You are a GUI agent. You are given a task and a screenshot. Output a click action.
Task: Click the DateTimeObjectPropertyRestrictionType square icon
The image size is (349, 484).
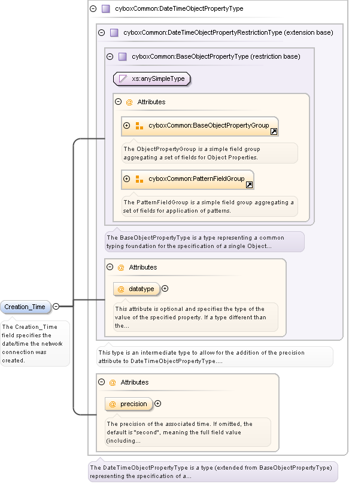point(114,33)
